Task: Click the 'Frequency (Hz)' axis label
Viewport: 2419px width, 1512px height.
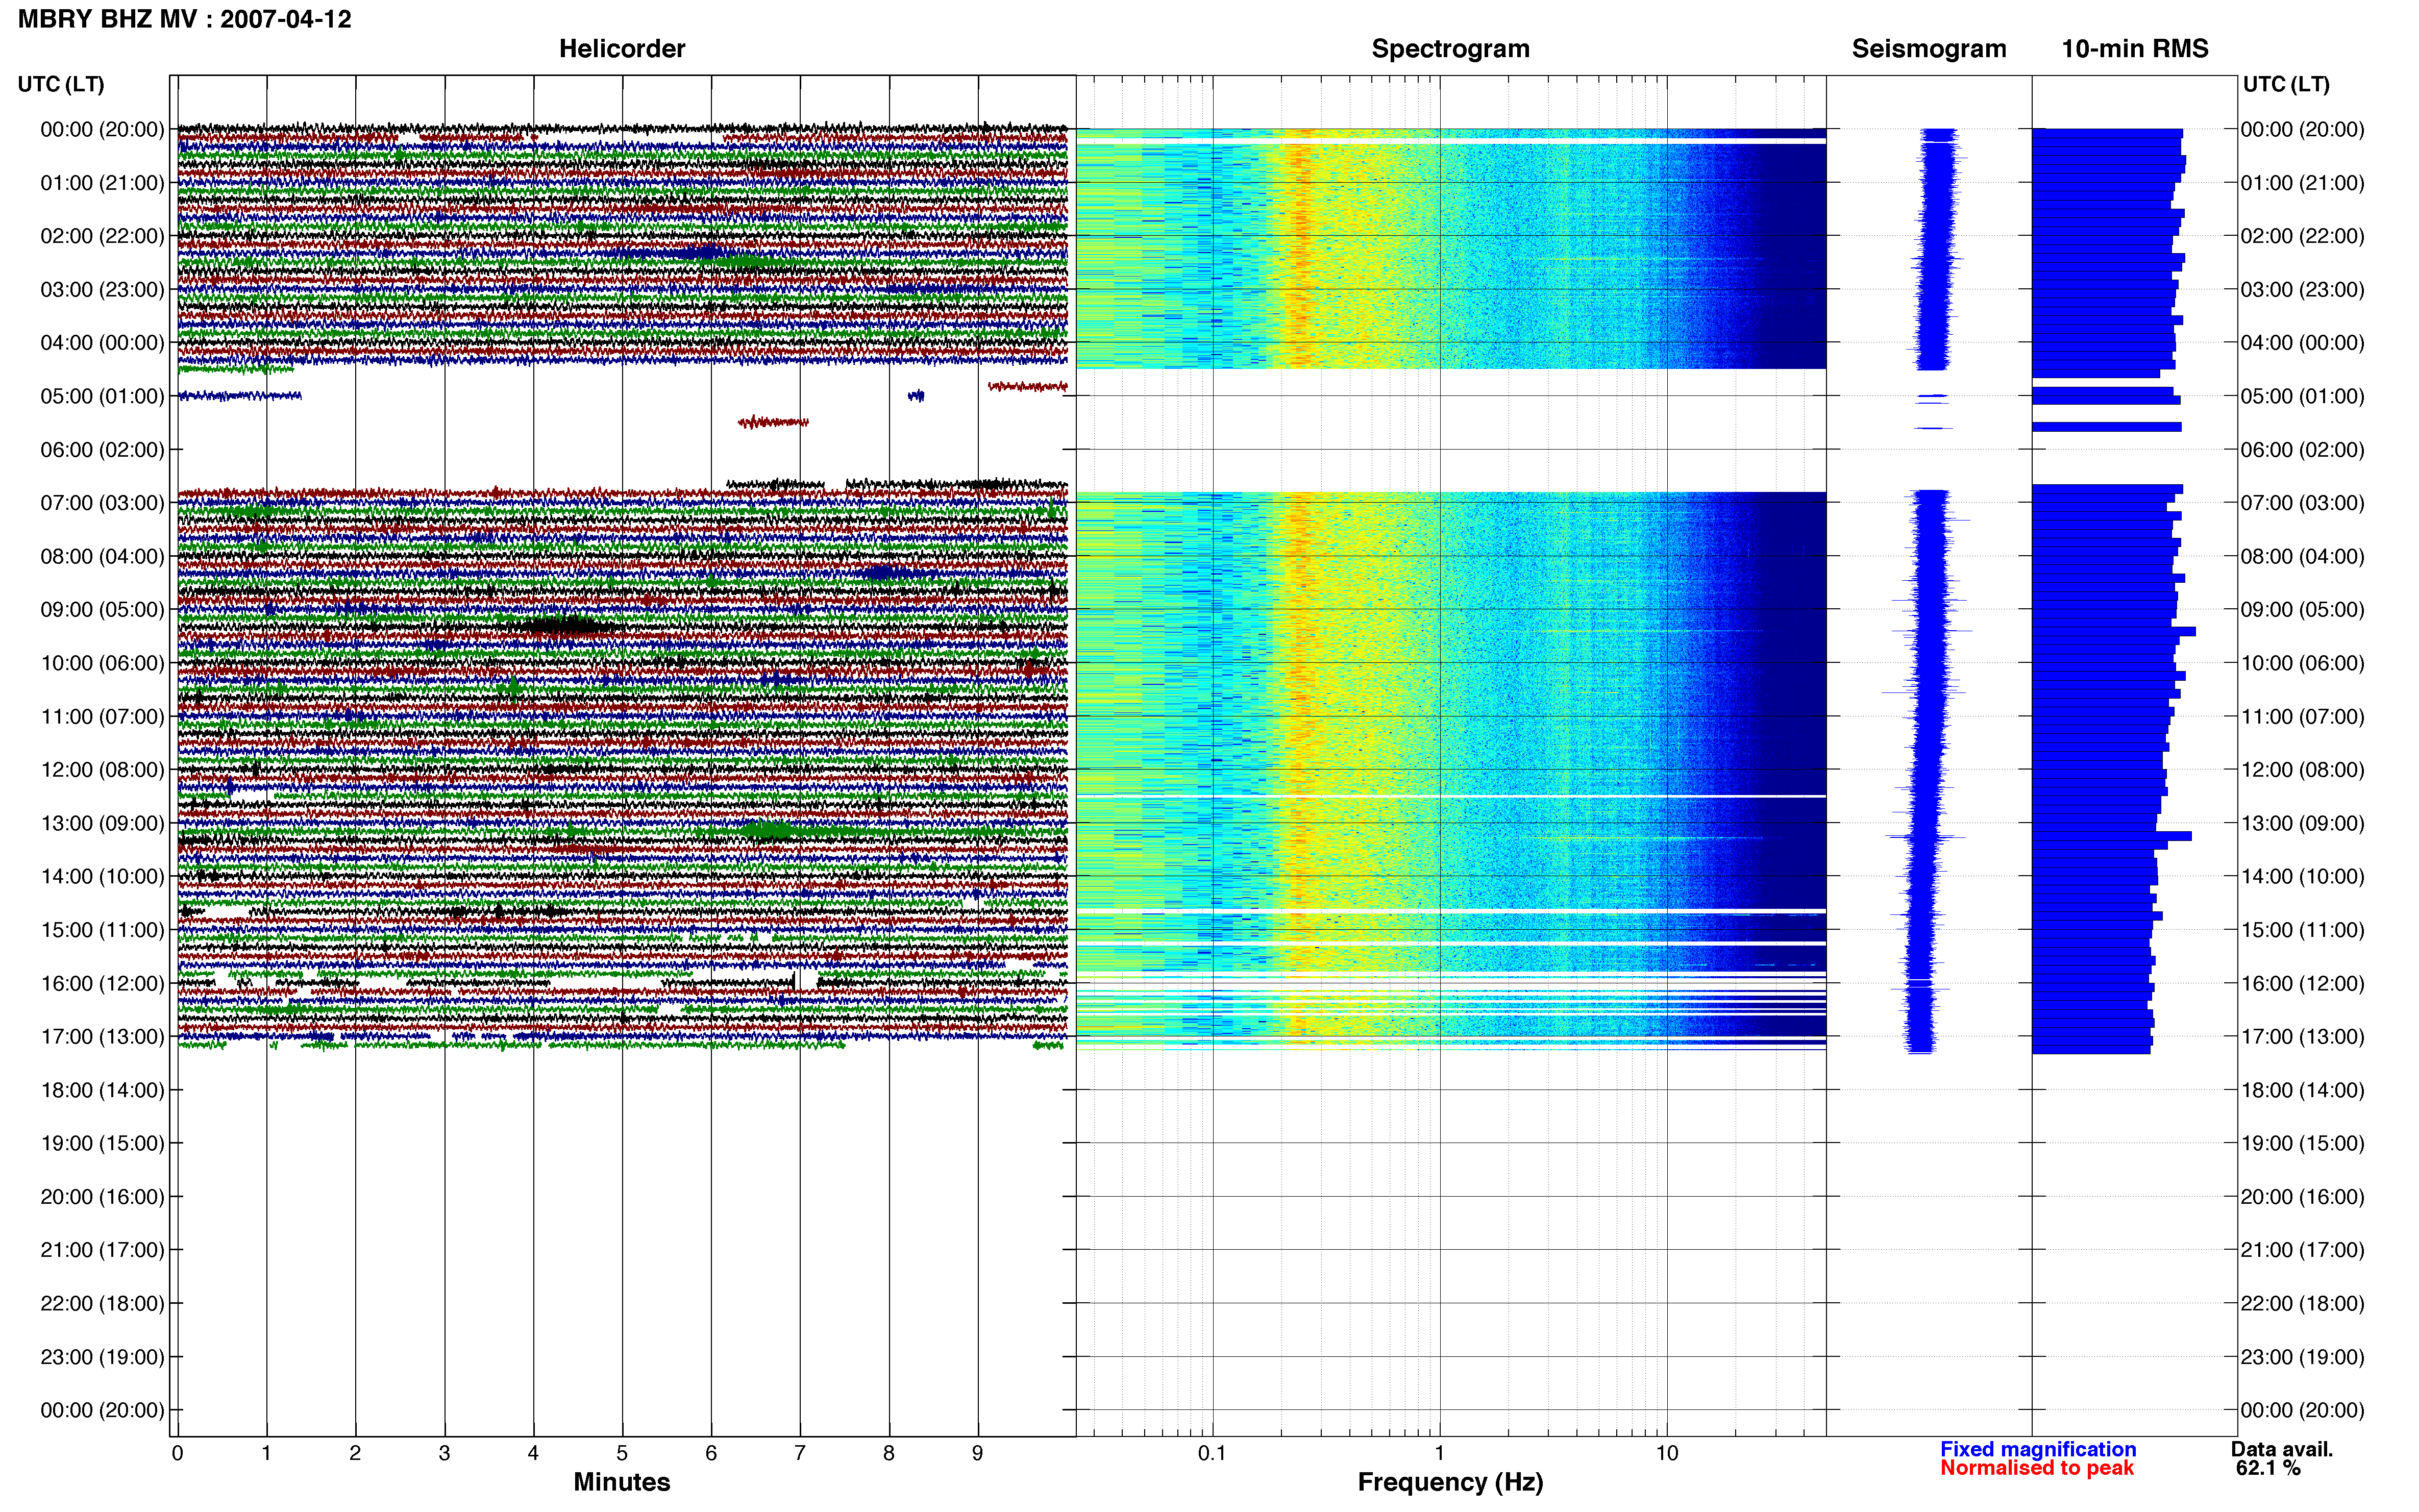Action: click(x=1450, y=1482)
